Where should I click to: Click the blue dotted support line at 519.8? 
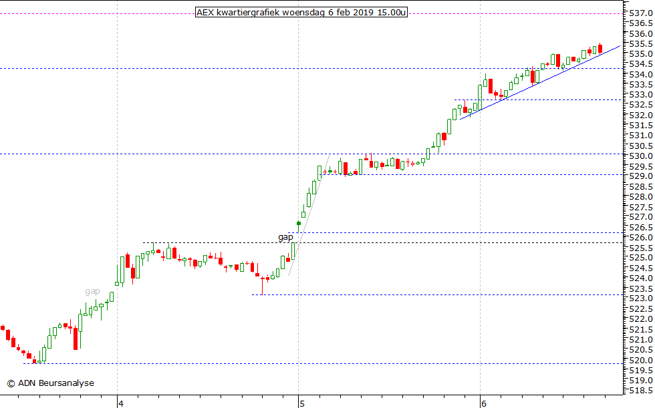point(323,363)
